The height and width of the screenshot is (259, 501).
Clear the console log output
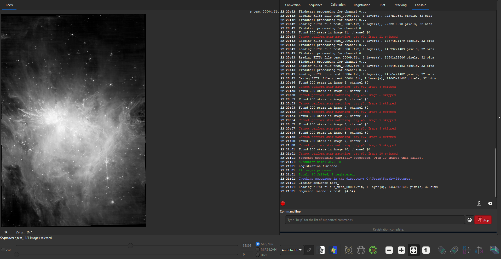(490, 203)
